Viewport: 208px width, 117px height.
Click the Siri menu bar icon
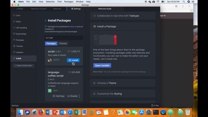(188, 2)
